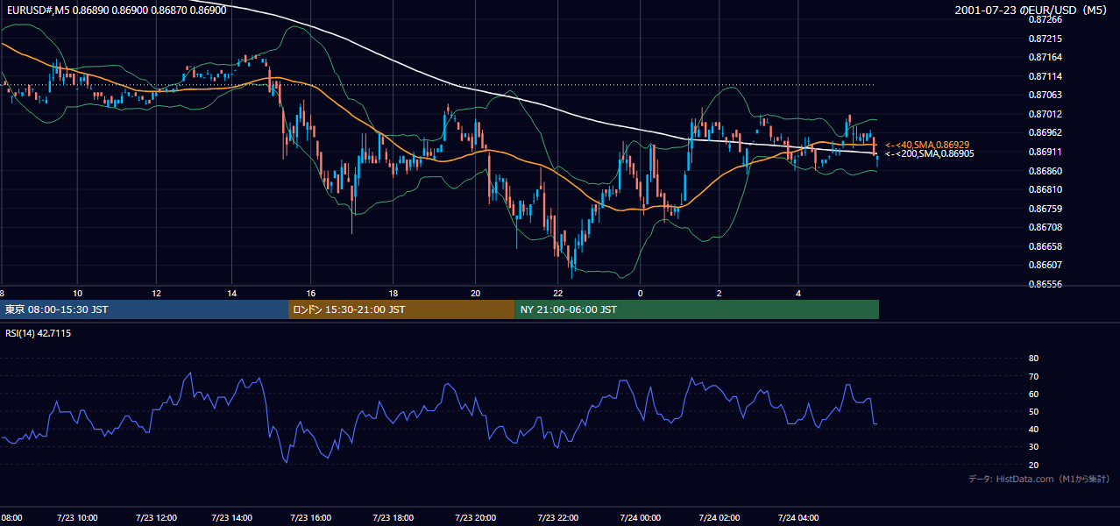Click hour label 2 under price chart
Viewport: 1120px width, 526px height.
pos(719,293)
